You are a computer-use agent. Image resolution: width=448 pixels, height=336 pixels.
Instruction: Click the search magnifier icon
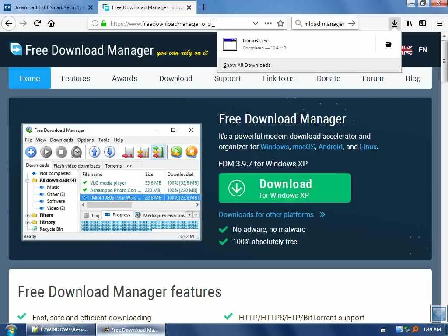pos(298,24)
